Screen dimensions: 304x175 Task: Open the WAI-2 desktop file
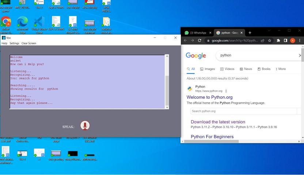pos(39,5)
